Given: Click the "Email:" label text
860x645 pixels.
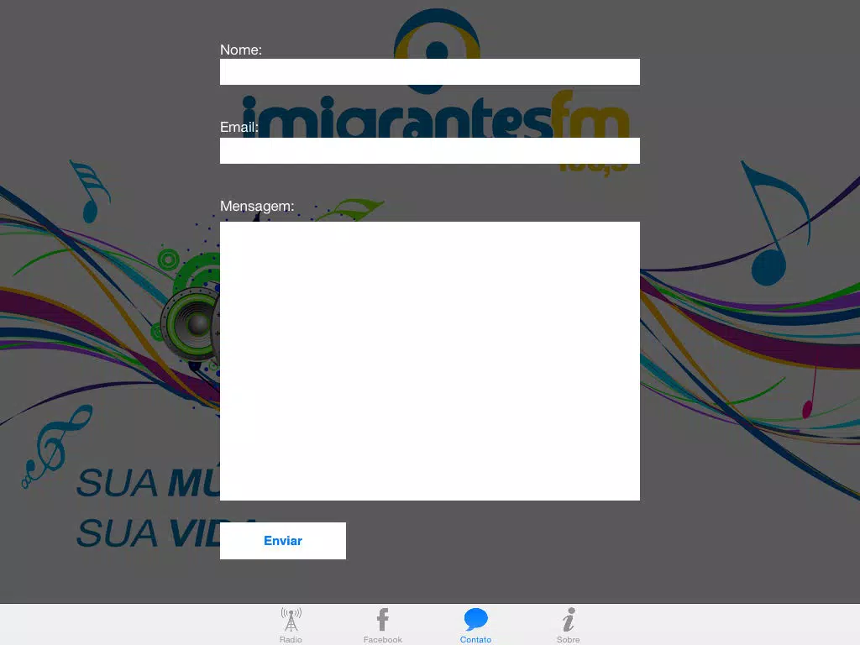Looking at the screenshot, I should [239, 128].
